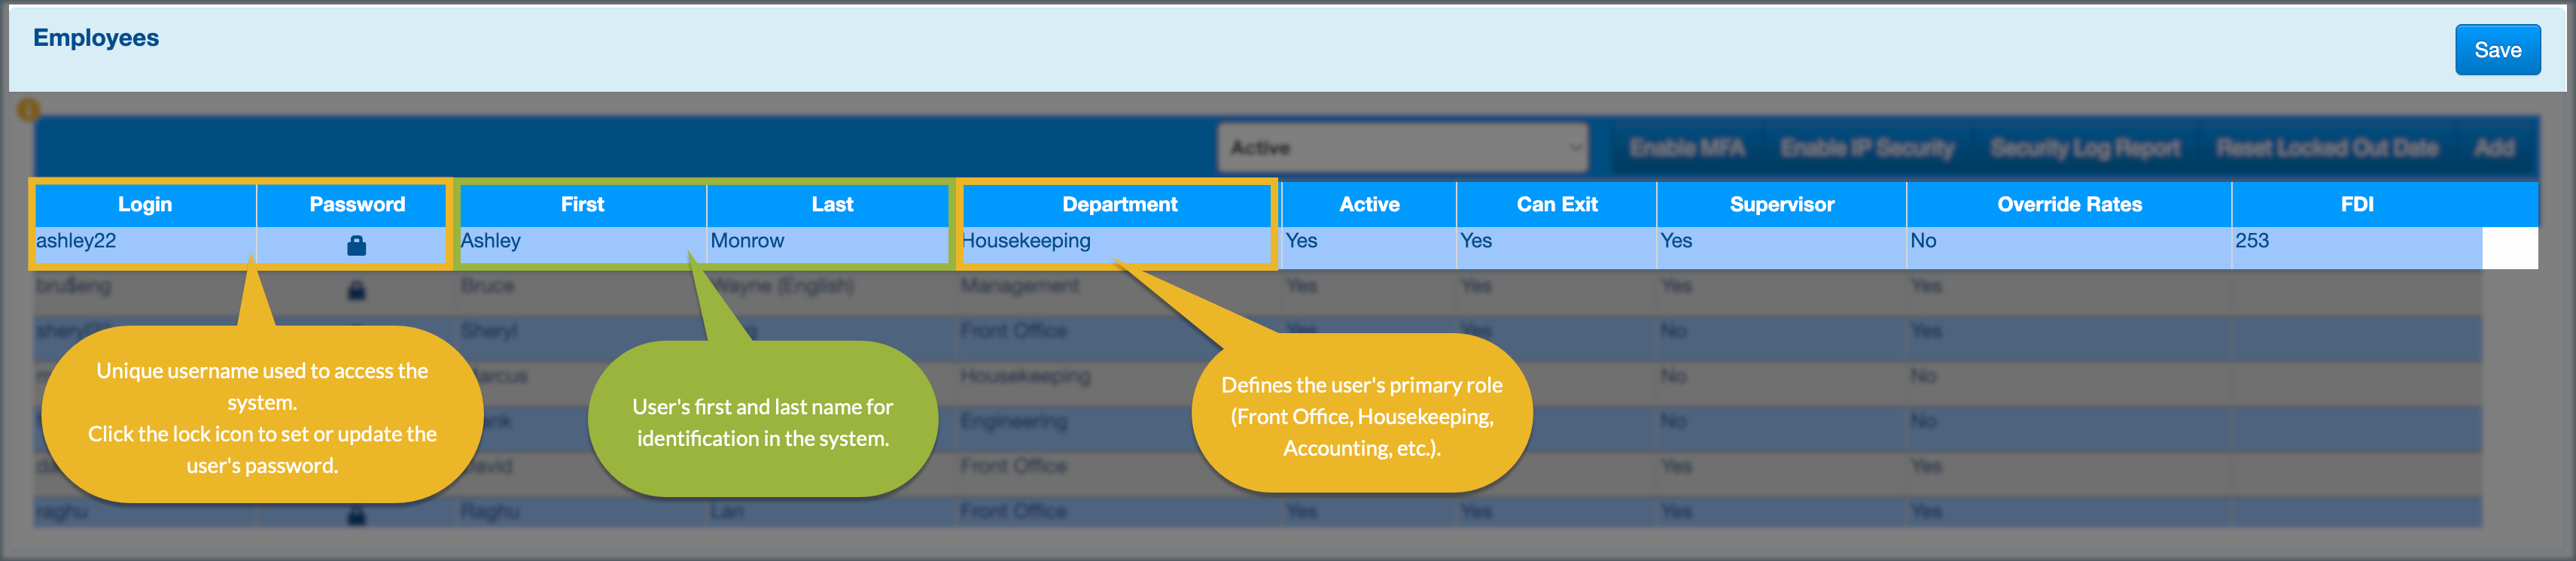
Task: Click the lock icon in Raghu's row
Action: tap(356, 516)
